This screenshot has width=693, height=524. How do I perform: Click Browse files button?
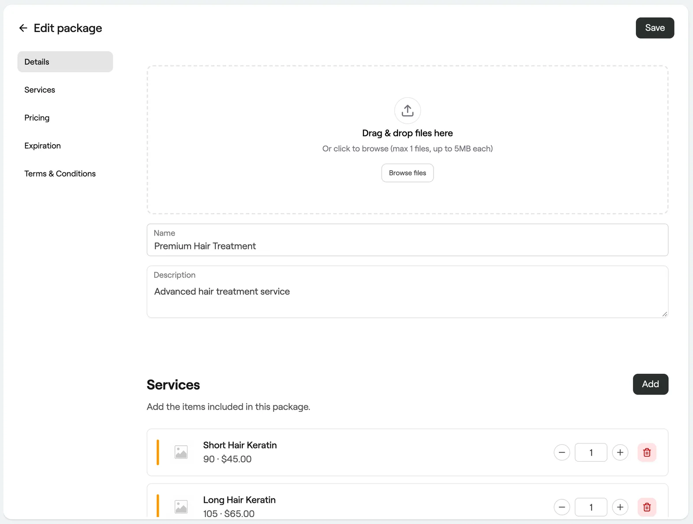click(x=408, y=173)
